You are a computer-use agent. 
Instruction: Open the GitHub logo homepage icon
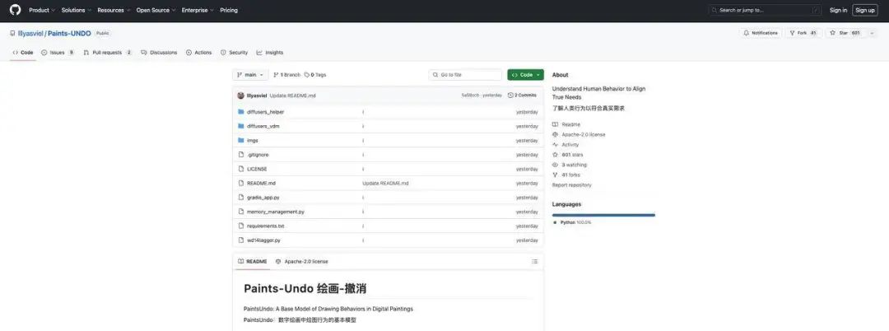tap(15, 10)
